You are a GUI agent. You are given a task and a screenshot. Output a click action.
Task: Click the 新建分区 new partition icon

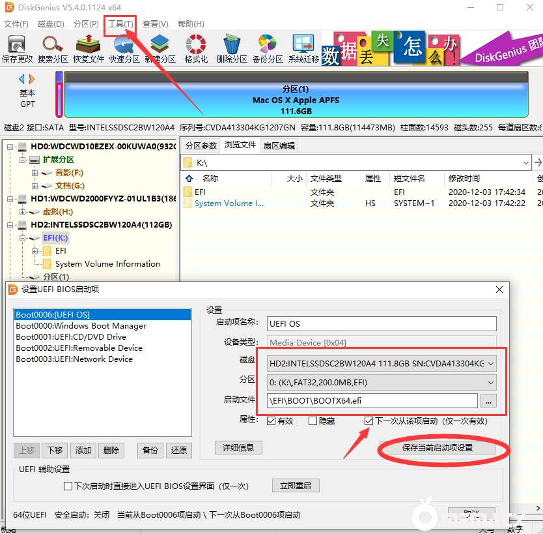point(161,48)
